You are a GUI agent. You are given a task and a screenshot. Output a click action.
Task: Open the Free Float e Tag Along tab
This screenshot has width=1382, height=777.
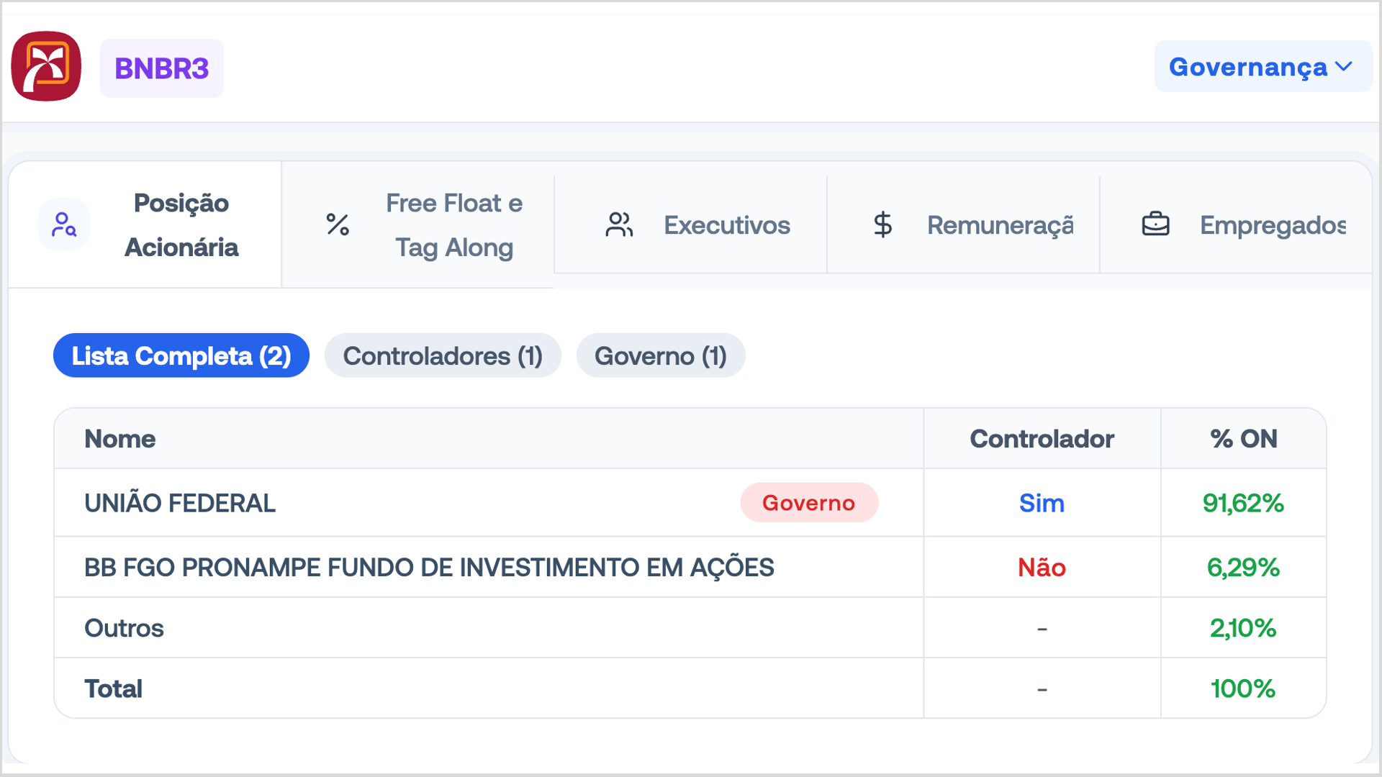click(x=418, y=224)
